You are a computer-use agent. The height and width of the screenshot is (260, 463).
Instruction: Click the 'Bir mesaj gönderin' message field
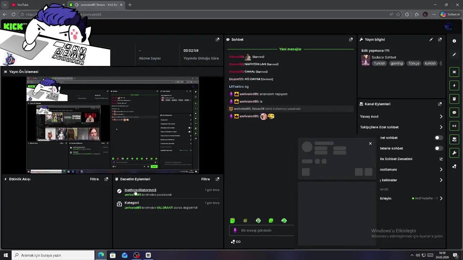pos(262,230)
